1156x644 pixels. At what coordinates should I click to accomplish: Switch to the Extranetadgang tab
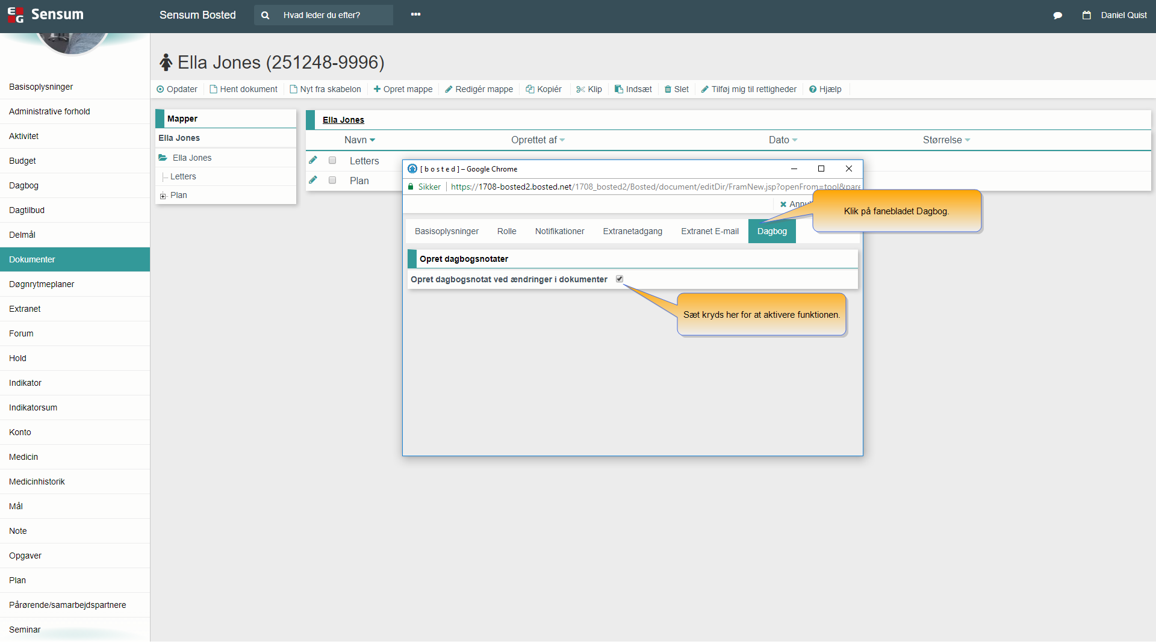632,231
